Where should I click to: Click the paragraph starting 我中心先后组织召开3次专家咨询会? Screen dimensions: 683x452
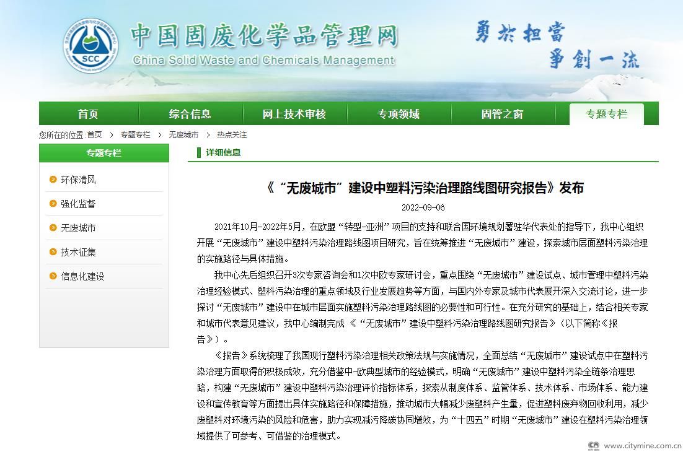(x=423, y=307)
